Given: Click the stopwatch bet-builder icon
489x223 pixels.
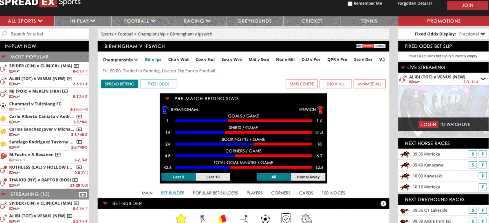Looking at the screenshot, I should [307, 219].
